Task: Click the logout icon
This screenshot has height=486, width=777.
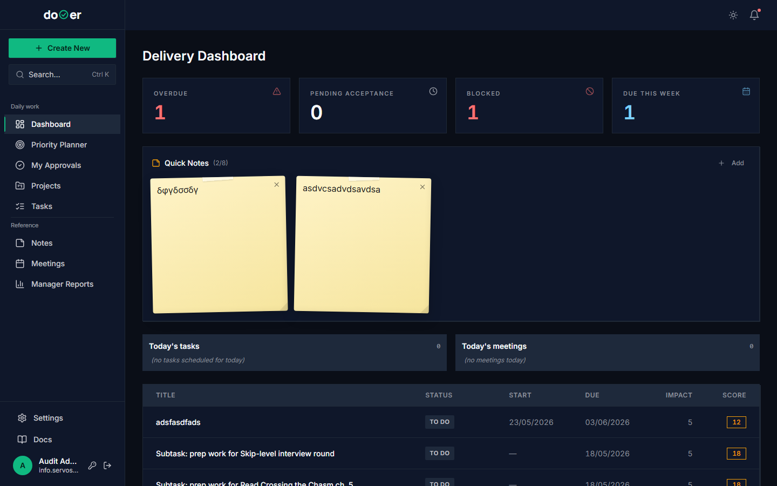Action: (x=107, y=465)
